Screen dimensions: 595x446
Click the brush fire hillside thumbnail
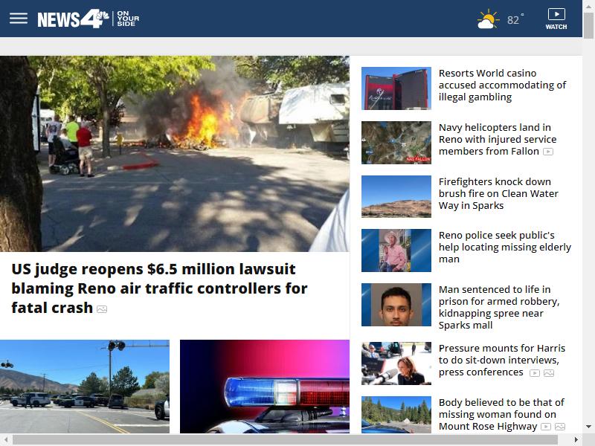click(396, 196)
